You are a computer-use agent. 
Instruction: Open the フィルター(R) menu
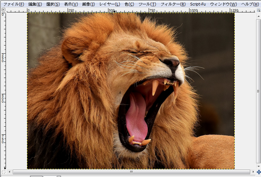(173, 4)
